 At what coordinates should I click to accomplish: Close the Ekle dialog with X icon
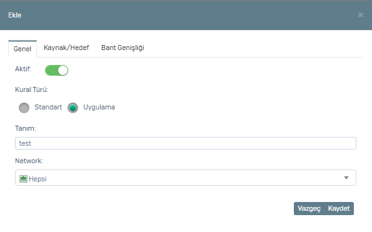tap(360, 15)
